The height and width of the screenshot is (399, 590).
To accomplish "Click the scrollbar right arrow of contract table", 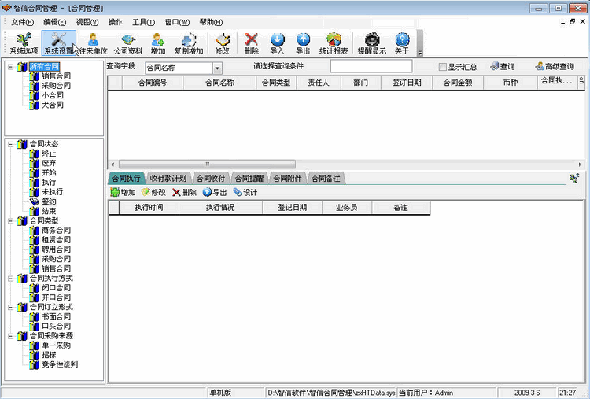I will pyautogui.click(x=580, y=164).
